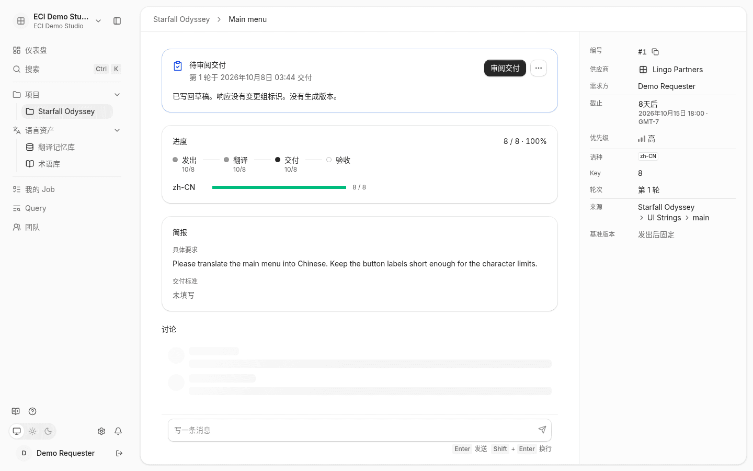Copy job number #1 icon
753x471 pixels.
(655, 52)
